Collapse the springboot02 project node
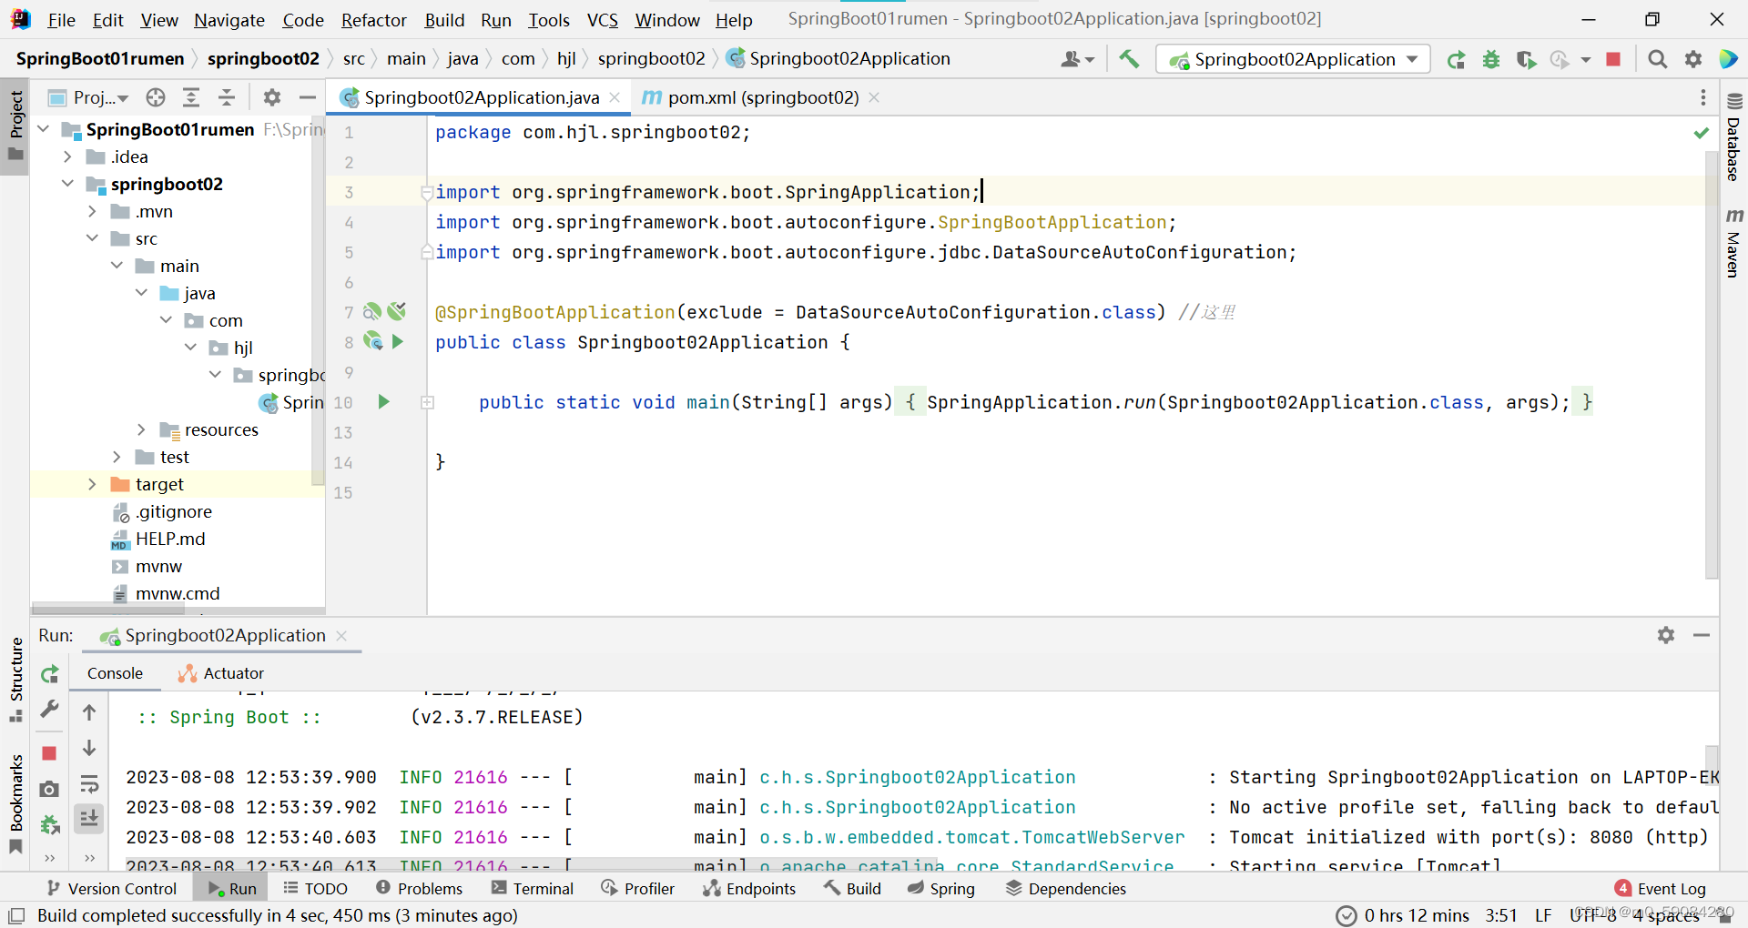The image size is (1748, 928). tap(66, 184)
